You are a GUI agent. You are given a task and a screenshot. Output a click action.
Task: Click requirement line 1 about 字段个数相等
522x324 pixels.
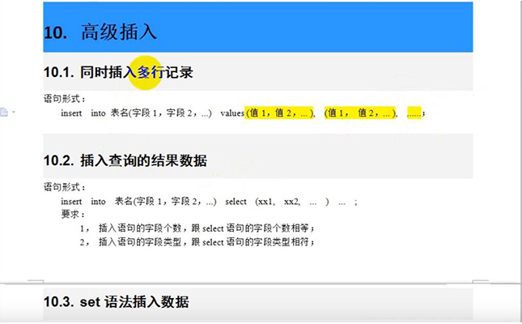[x=197, y=228]
